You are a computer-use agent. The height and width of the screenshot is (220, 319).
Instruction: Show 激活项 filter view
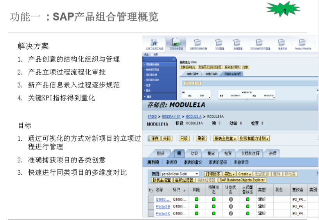click(x=172, y=162)
